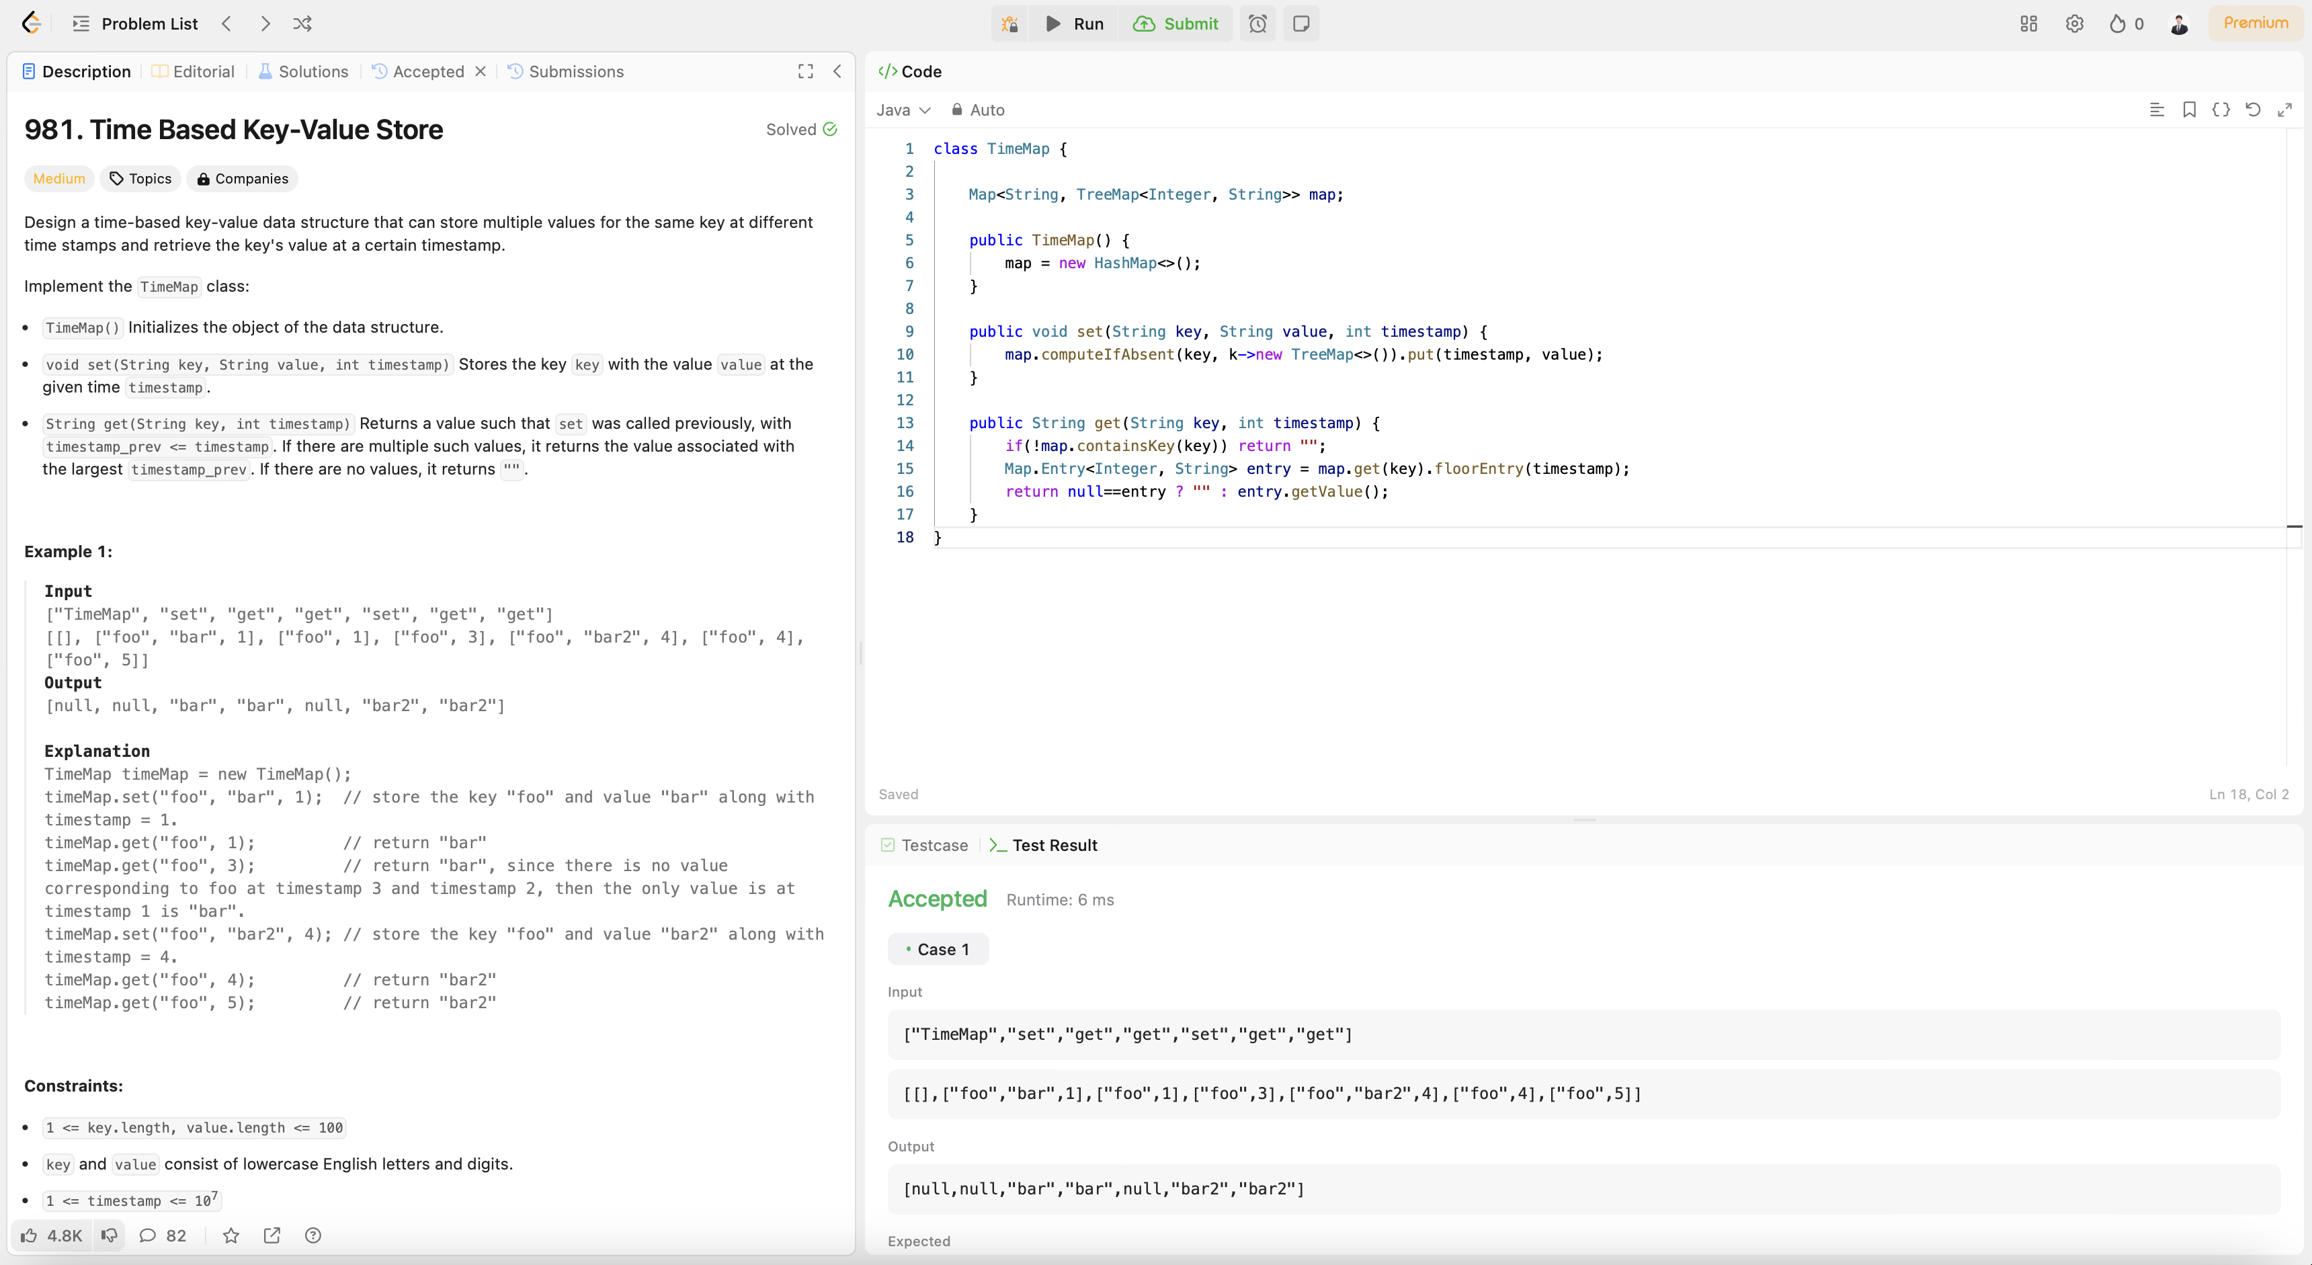Open the settings gear icon

pos(2074,24)
